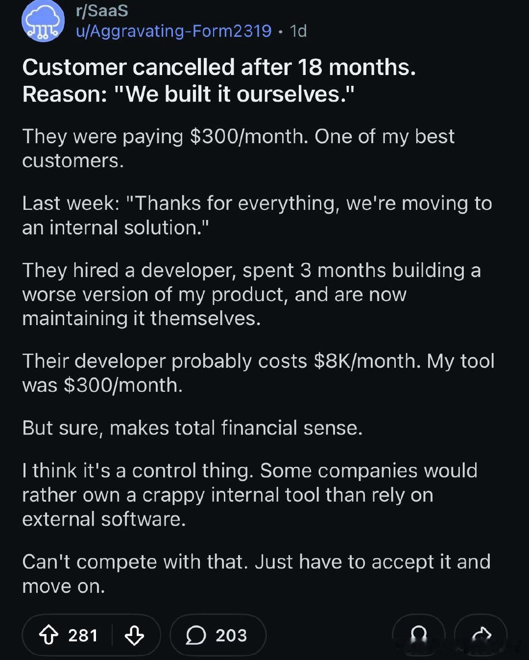Click the 281 vote count
This screenshot has height=660, width=529.
click(x=83, y=635)
